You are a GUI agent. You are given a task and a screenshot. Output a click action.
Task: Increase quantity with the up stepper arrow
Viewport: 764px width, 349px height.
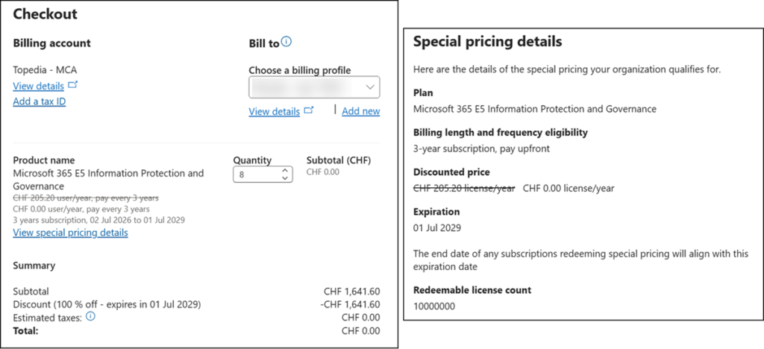[285, 170]
